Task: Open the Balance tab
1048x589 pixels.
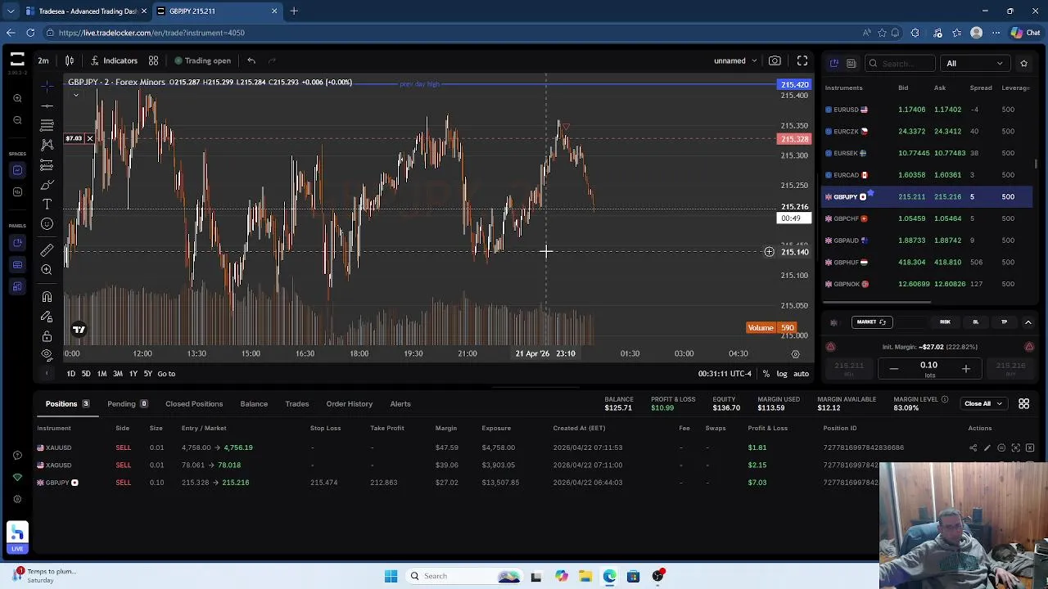Action: (x=254, y=404)
